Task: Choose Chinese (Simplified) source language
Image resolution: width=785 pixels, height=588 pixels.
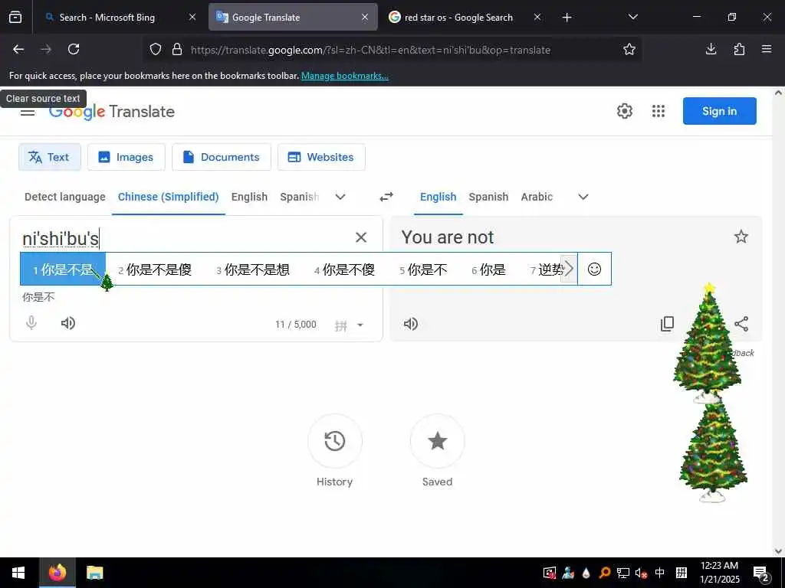Action: coord(168,197)
